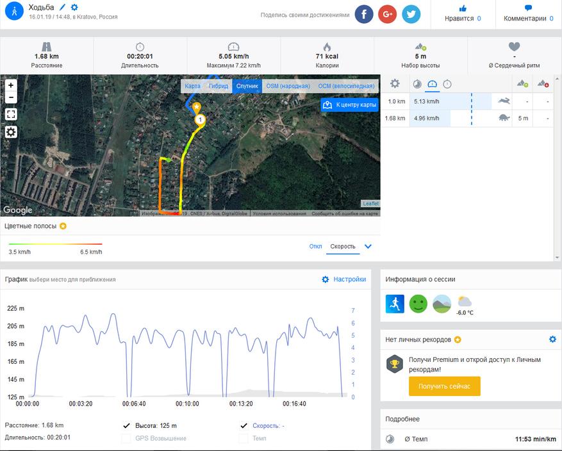
Task: Open graph Настройки link
Action: click(x=344, y=279)
